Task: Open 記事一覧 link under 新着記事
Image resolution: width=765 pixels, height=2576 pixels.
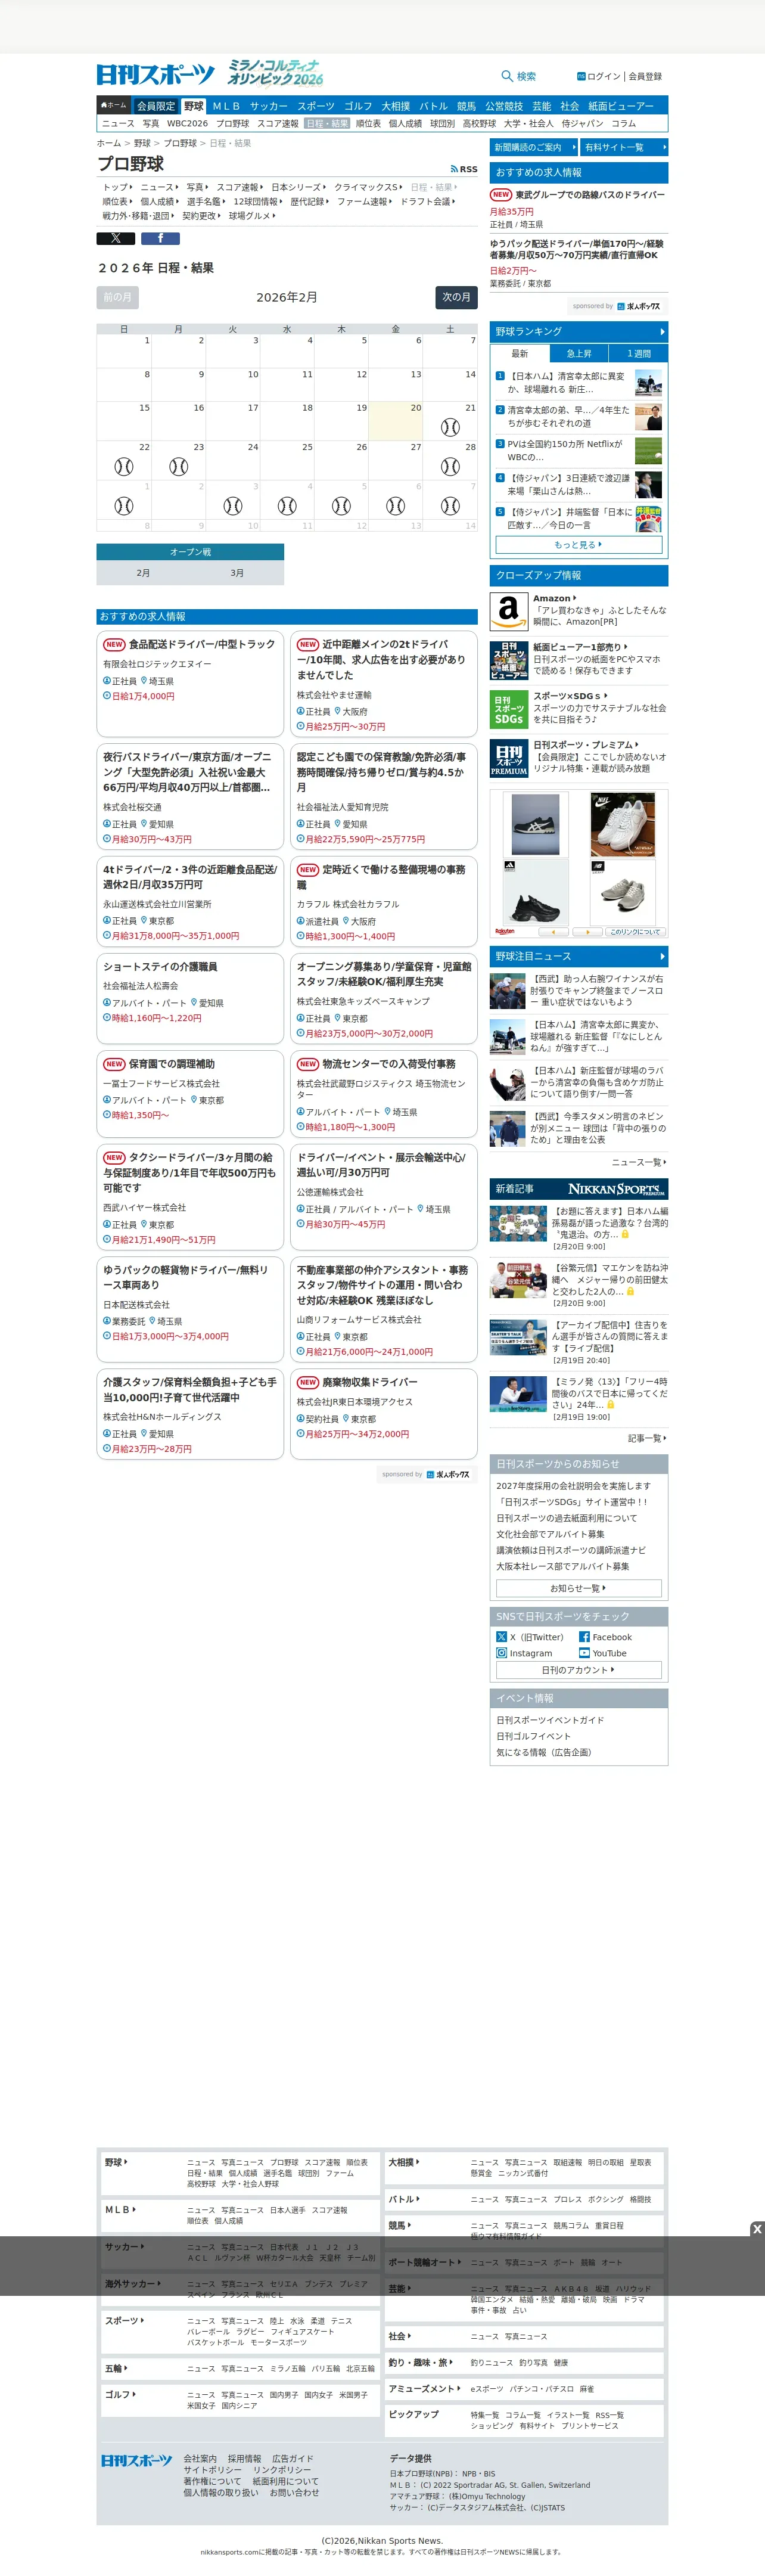Action: [x=646, y=1438]
